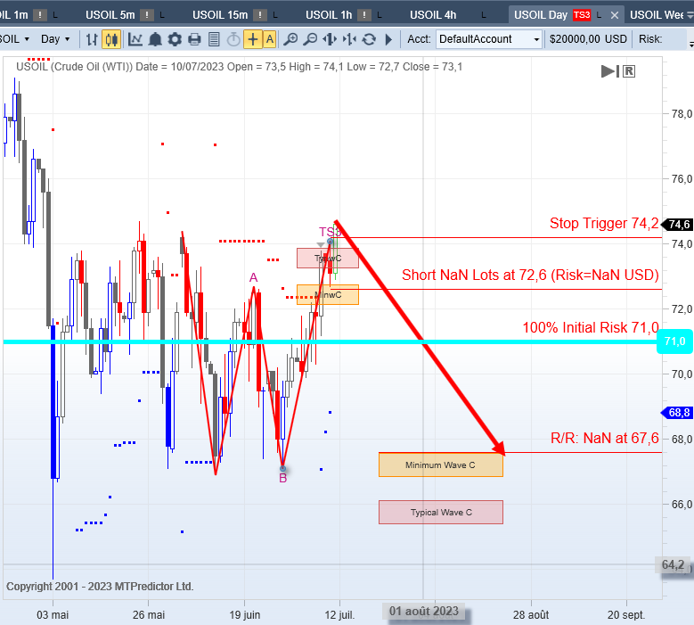Click alert icon on USOIL 1h tab
Viewport: 694px width, 625px height.
point(364,15)
